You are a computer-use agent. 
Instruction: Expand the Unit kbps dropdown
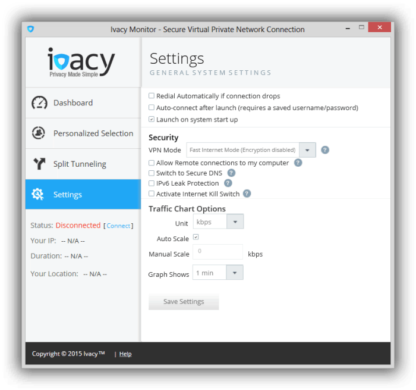pos(218,221)
